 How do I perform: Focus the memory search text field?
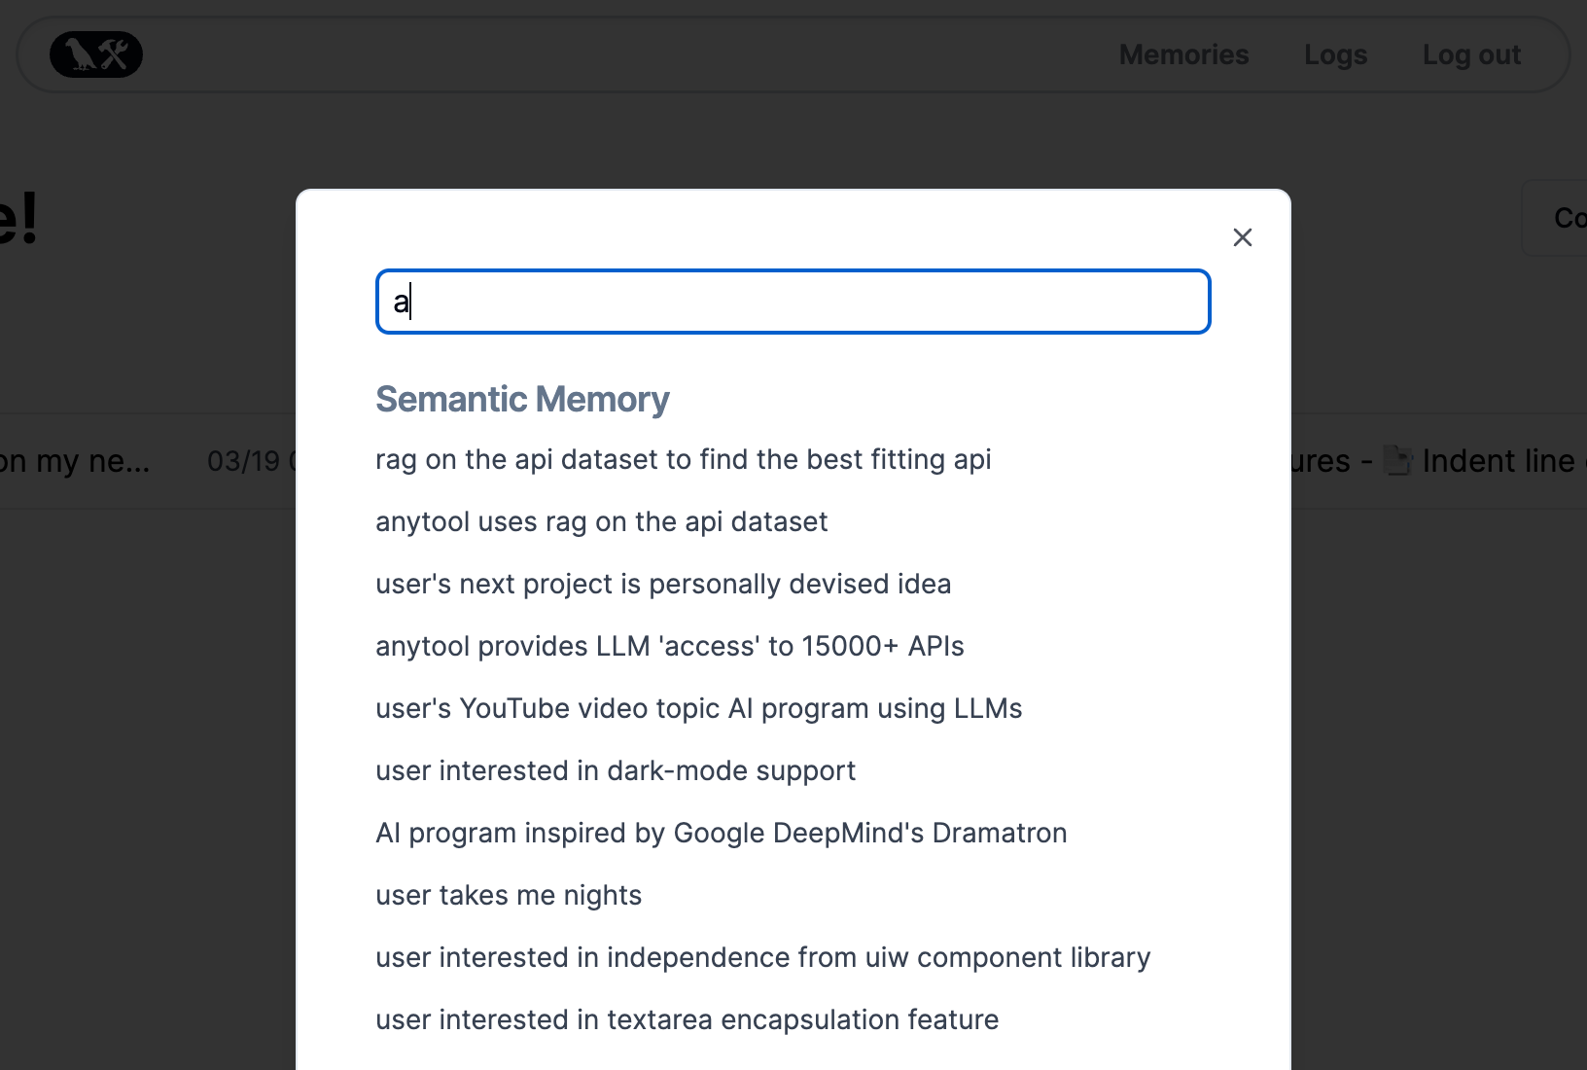click(793, 302)
